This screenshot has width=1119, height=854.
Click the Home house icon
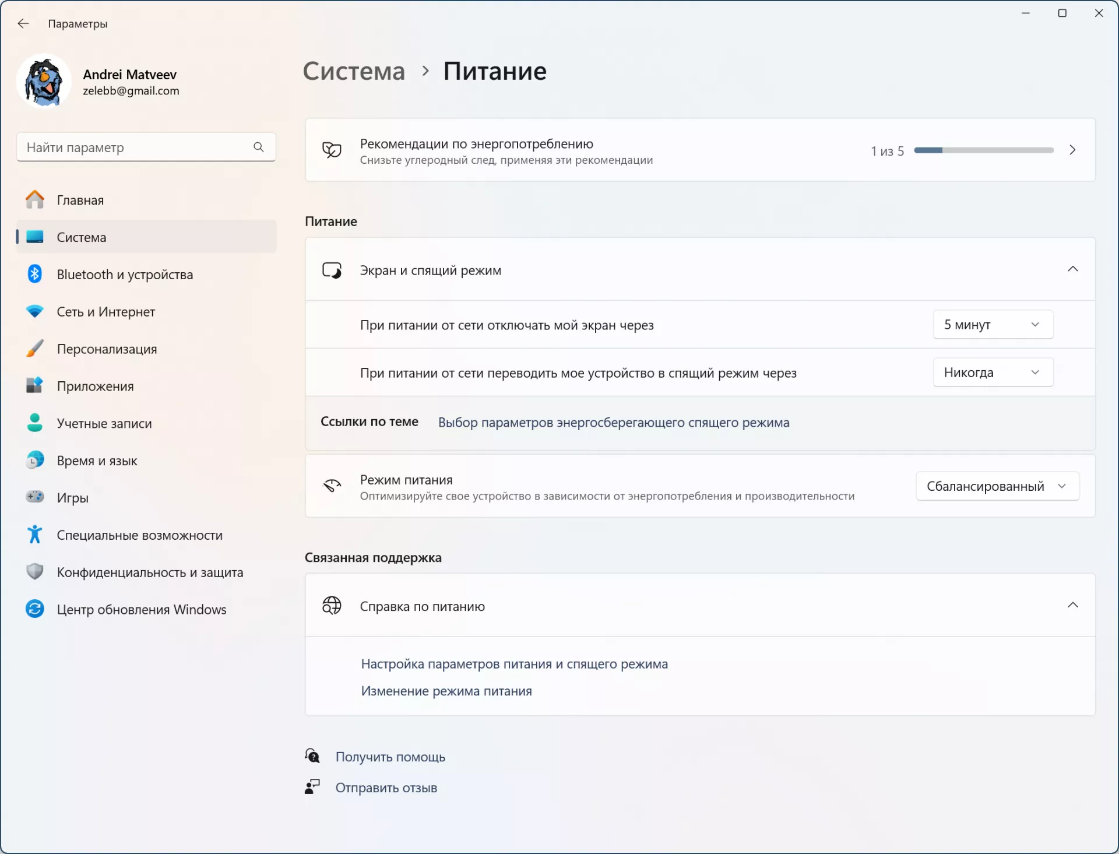pyautogui.click(x=35, y=200)
